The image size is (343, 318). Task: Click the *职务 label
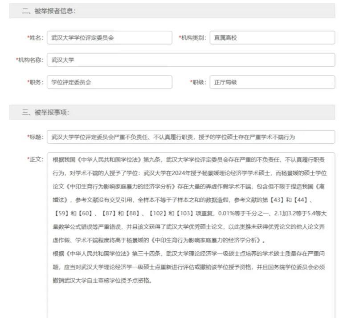pyautogui.click(x=35, y=82)
